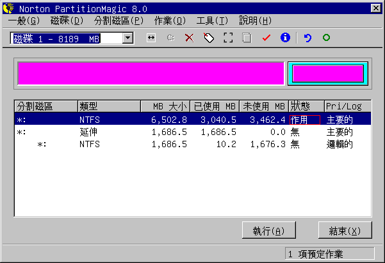The width and height of the screenshot is (385, 263).
Task: Click the blue undo arrow icon
Action: click(x=307, y=38)
